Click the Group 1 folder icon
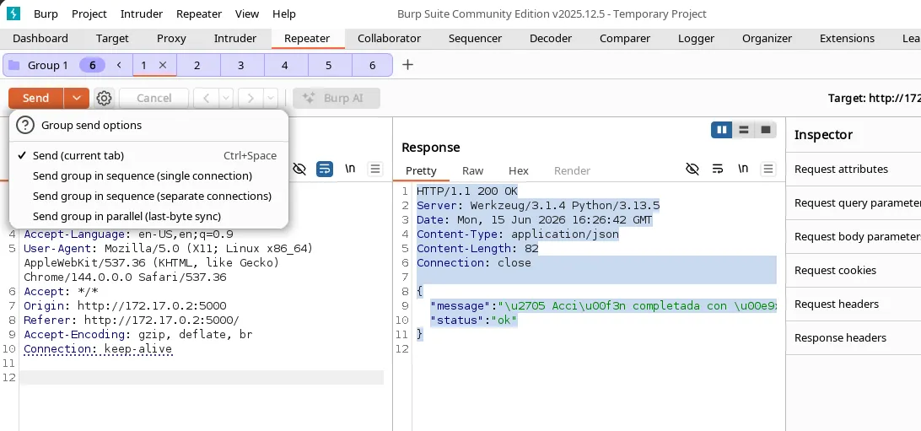The width and height of the screenshot is (921, 431). click(x=14, y=65)
